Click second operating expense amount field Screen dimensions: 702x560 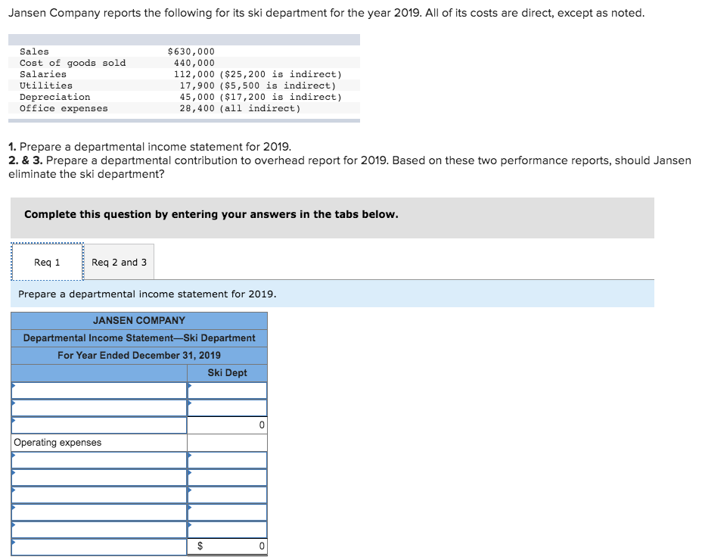click(x=228, y=478)
